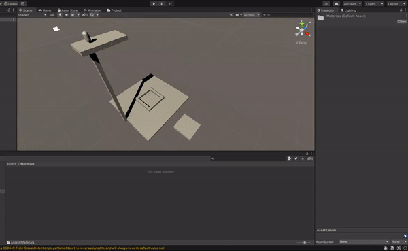Click the blue asset label tag icon
Image resolution: width=408 pixels, height=251 pixels.
pos(405,236)
